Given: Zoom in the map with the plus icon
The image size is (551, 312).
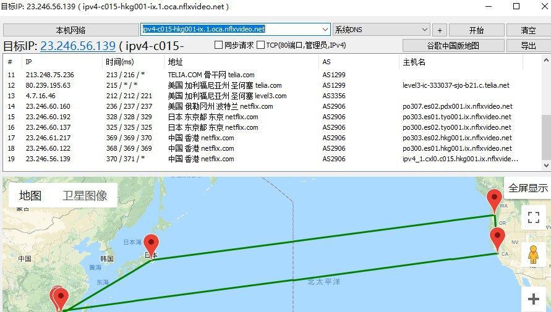Looking at the screenshot, I should tap(534, 299).
